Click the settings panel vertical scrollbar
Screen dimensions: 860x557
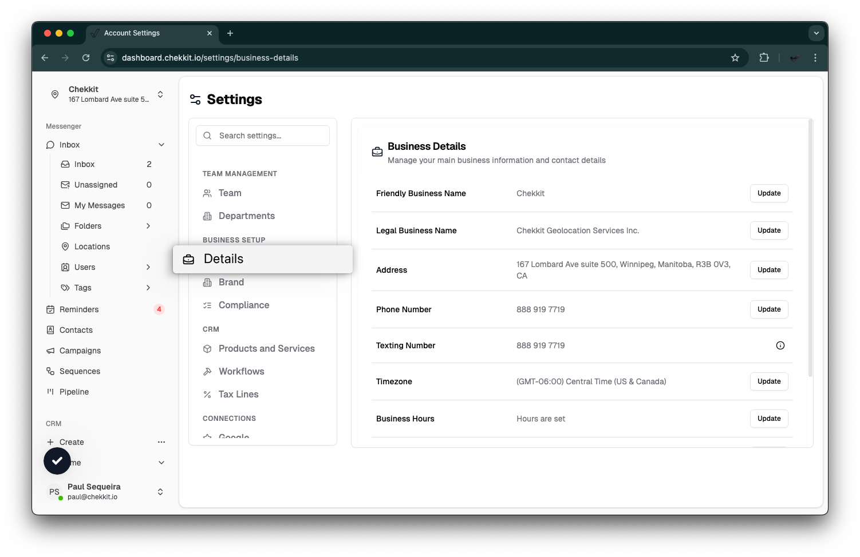click(x=810, y=248)
